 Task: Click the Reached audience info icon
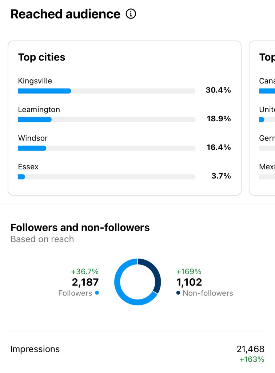pos(131,14)
